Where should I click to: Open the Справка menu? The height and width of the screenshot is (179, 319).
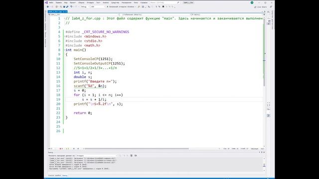tap(144, 2)
